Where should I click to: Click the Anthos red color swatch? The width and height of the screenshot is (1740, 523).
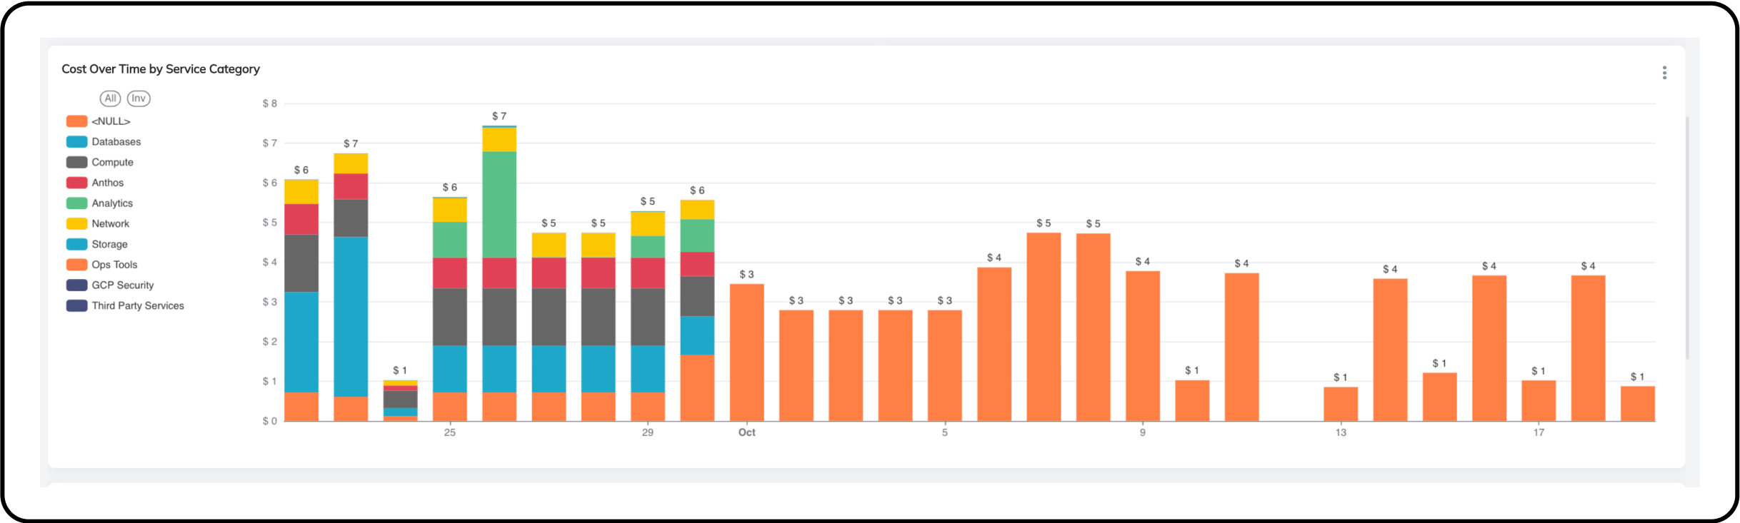[77, 183]
